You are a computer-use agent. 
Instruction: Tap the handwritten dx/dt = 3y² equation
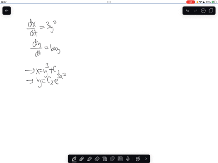click(42, 28)
